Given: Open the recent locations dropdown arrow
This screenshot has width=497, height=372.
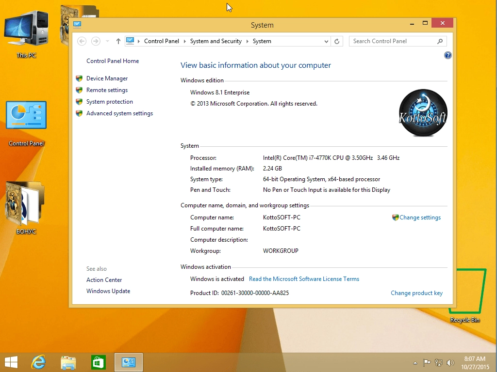Looking at the screenshot, I should click(x=107, y=41).
